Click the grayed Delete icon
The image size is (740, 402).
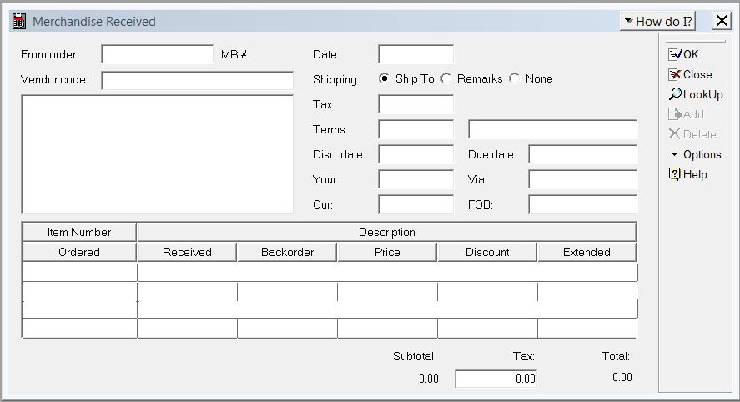676,134
